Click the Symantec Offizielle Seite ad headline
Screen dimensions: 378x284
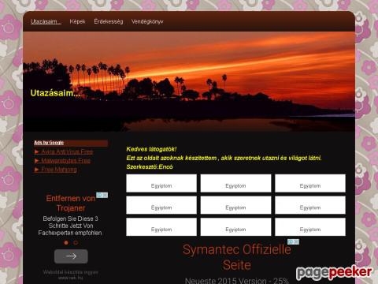pyautogui.click(x=237, y=257)
